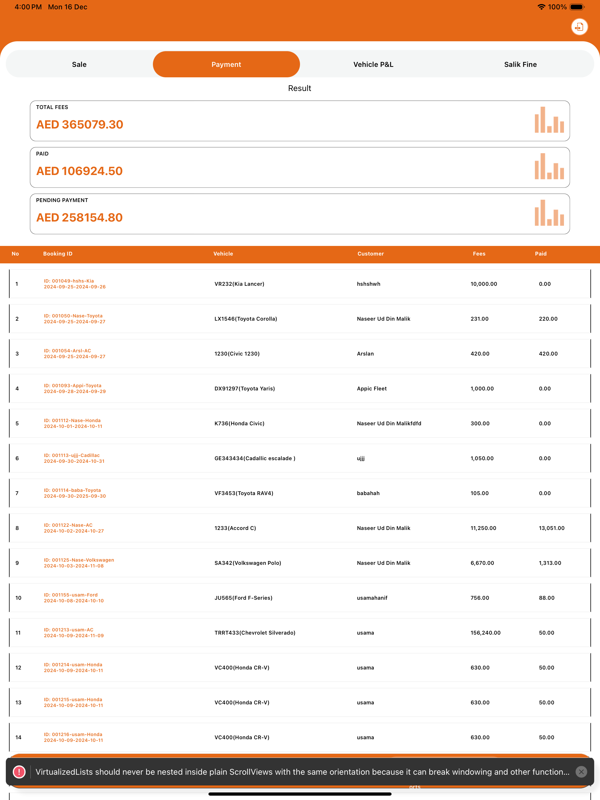
Task: Click the red warning exclamation icon
Action: coord(19,772)
